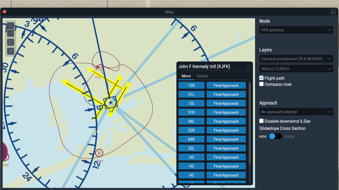Start Final Approach for runway 31L

click(x=226, y=94)
